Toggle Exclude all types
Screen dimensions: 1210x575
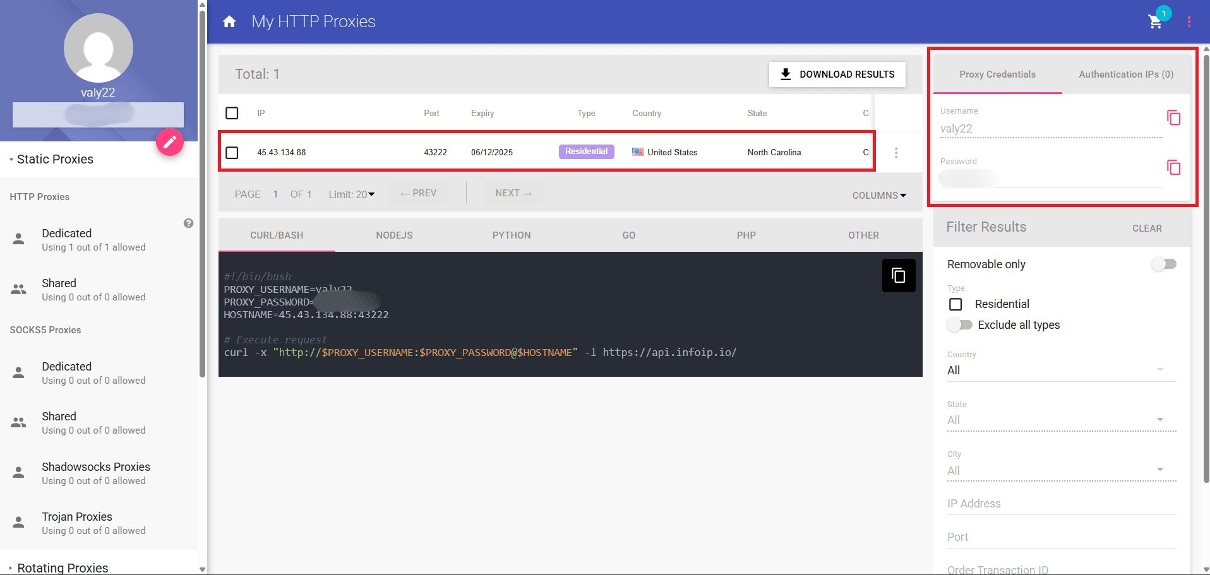coord(959,324)
